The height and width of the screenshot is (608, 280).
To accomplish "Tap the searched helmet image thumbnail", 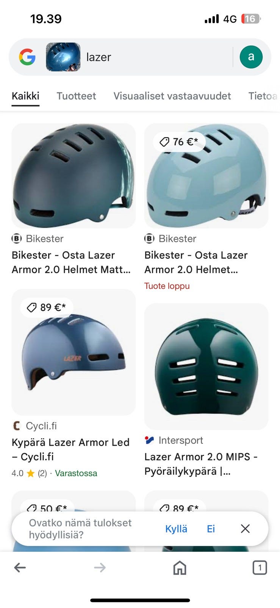I will click(63, 57).
